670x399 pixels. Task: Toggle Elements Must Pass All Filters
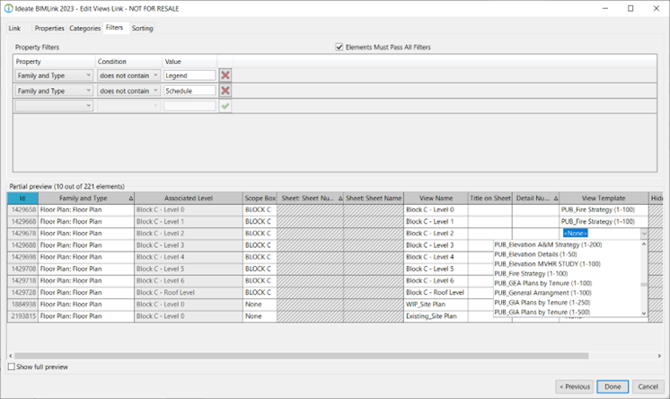pyautogui.click(x=339, y=47)
